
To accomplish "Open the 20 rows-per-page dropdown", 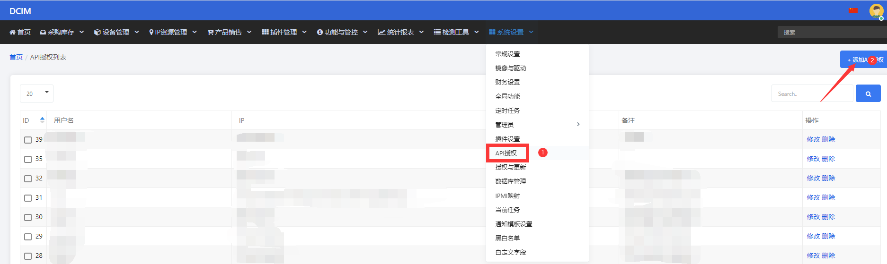I will tap(36, 94).
